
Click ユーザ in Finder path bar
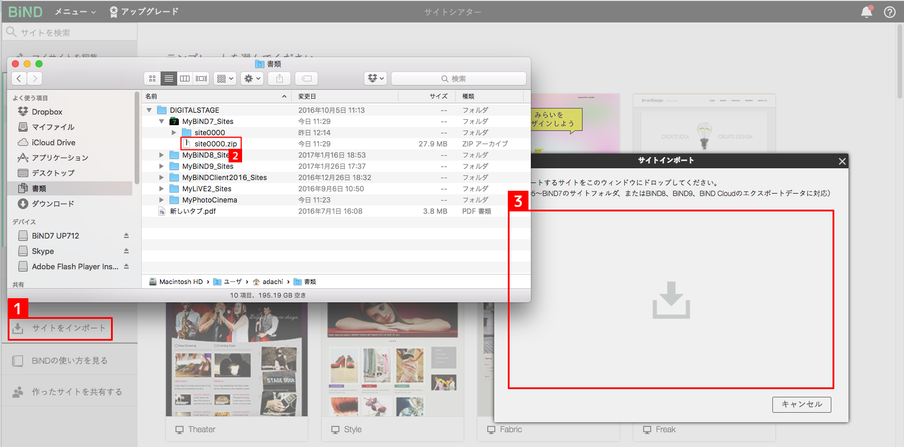[x=227, y=282]
